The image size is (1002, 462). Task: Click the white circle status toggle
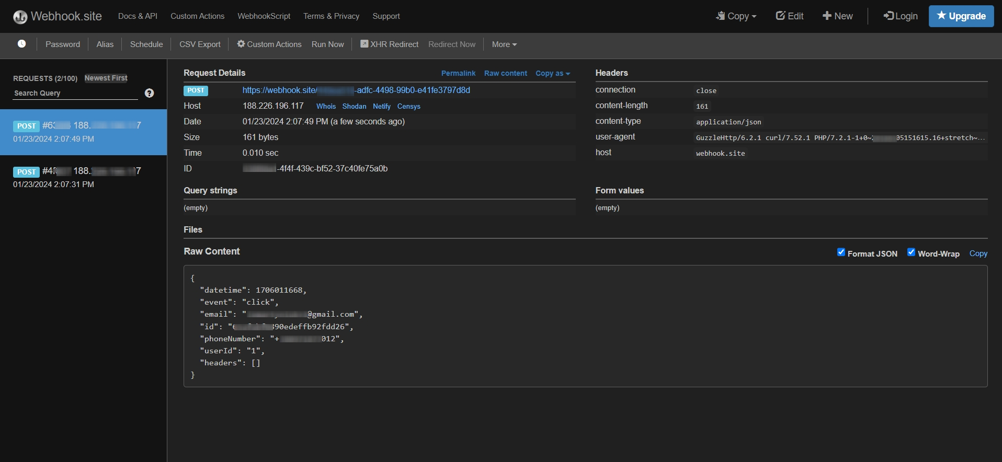(x=21, y=44)
